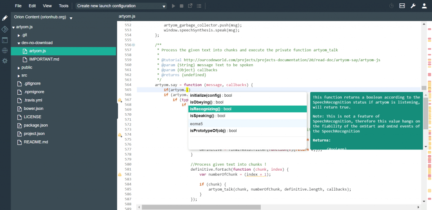Click the open deployed app link icon
The image size is (432, 210).
(x=190, y=6)
